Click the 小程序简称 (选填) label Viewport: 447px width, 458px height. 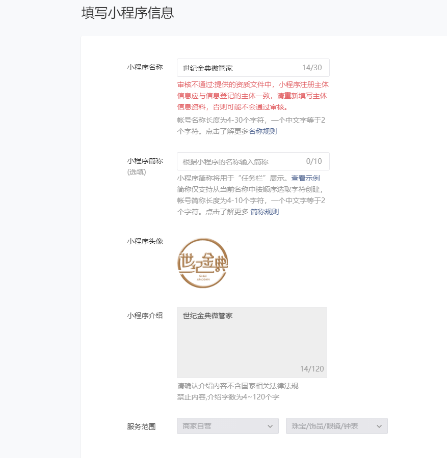(145, 166)
